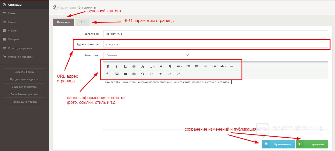Click the Создать форму button
Screen dimensions: 335x151
[x=24, y=72]
